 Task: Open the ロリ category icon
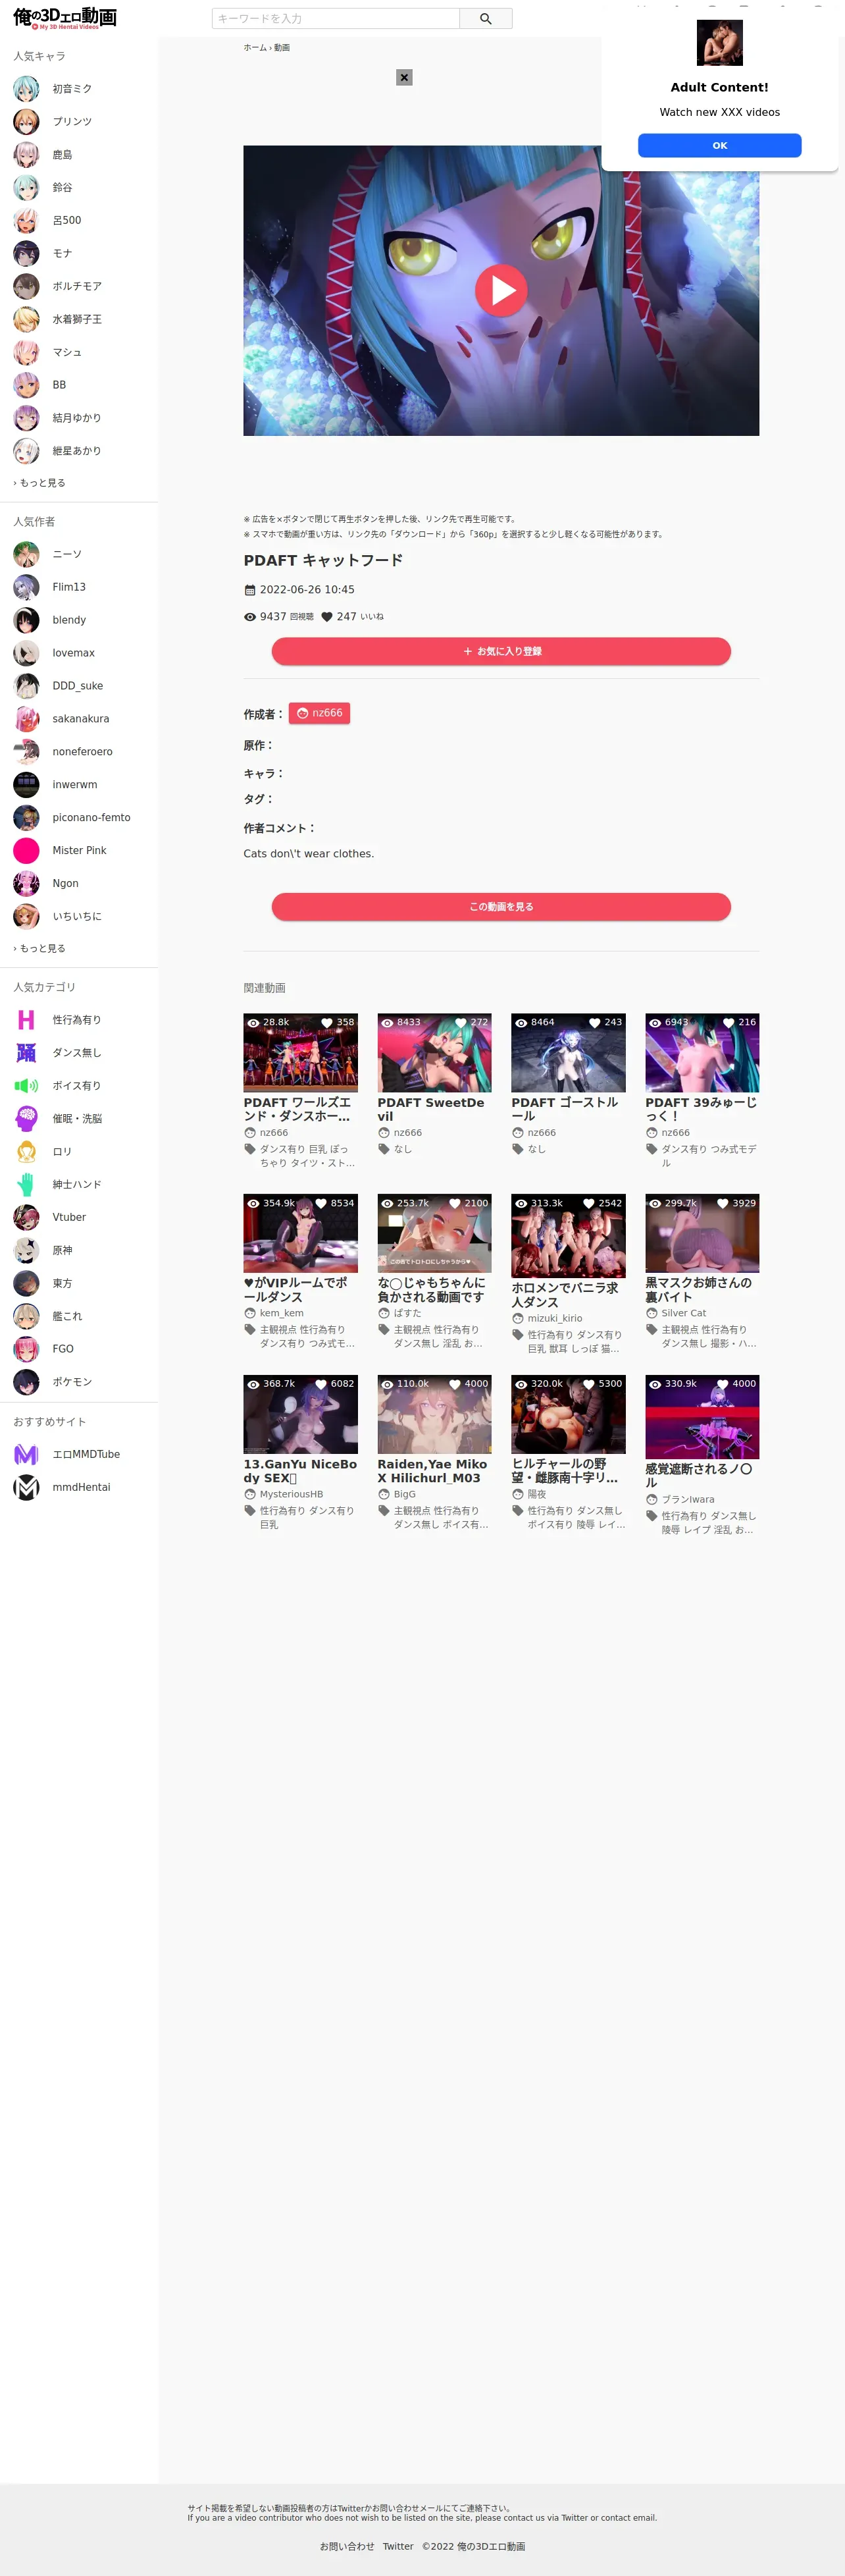(x=26, y=1152)
